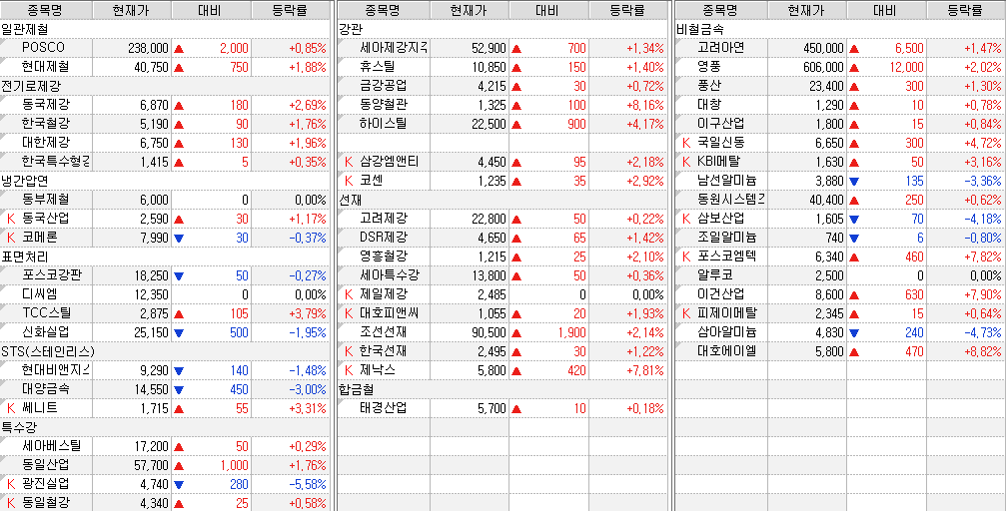Select the 코메론 stock name
This screenshot has width=1006, height=511.
(x=39, y=237)
